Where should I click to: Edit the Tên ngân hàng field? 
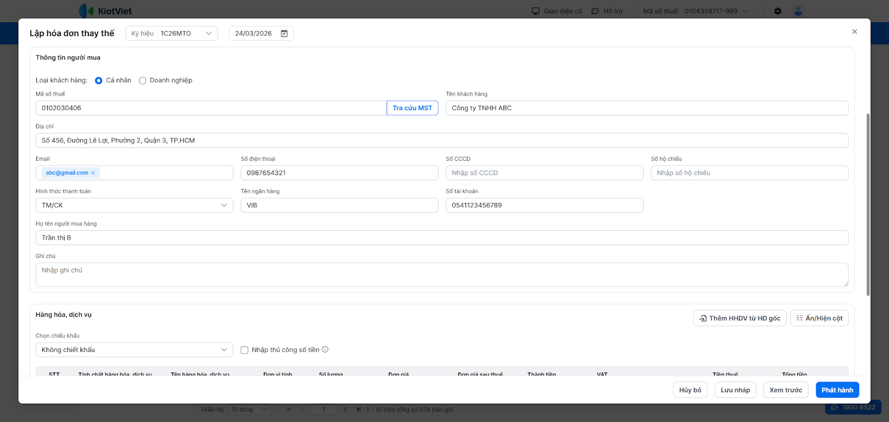click(339, 205)
